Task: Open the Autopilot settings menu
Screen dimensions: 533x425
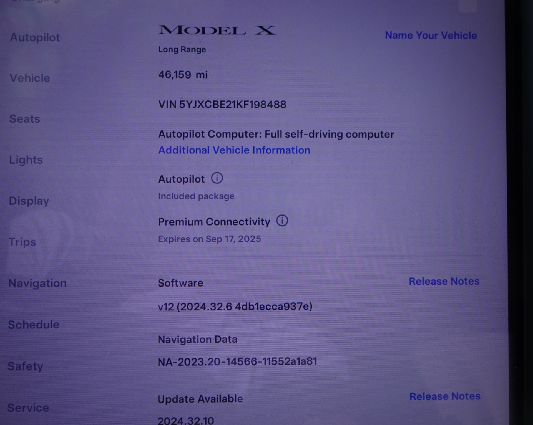Action: [35, 37]
